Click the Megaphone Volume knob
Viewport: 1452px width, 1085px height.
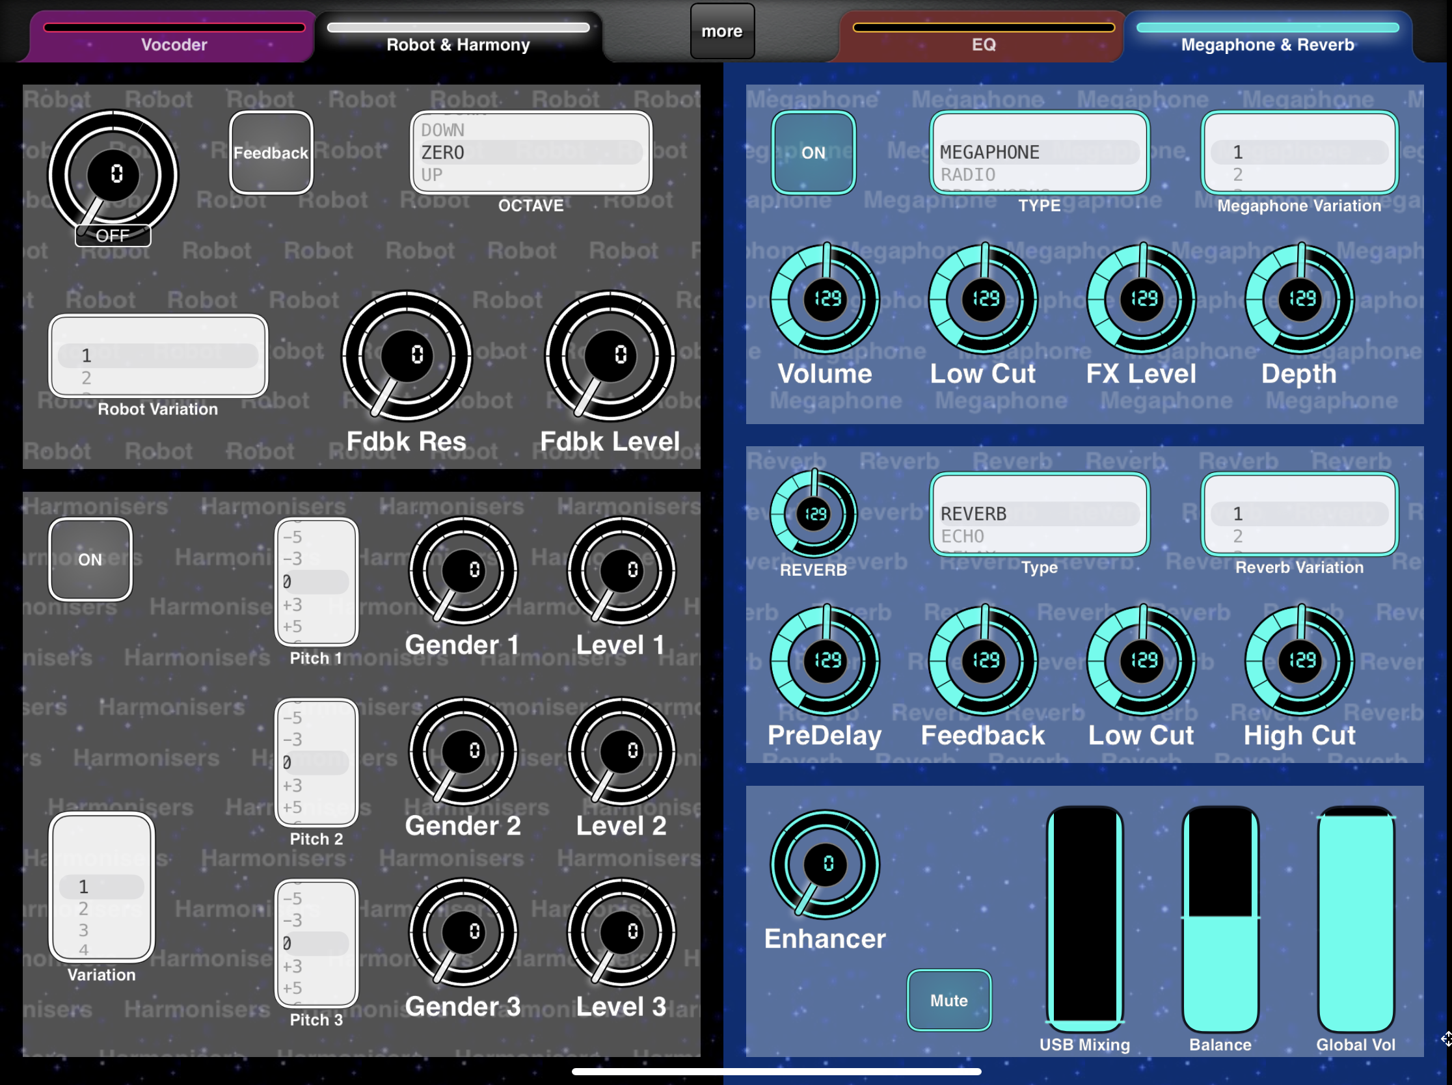pyautogui.click(x=825, y=299)
